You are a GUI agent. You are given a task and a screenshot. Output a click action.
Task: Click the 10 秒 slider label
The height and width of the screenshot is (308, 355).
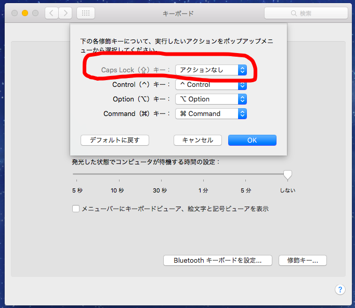tap(117, 190)
